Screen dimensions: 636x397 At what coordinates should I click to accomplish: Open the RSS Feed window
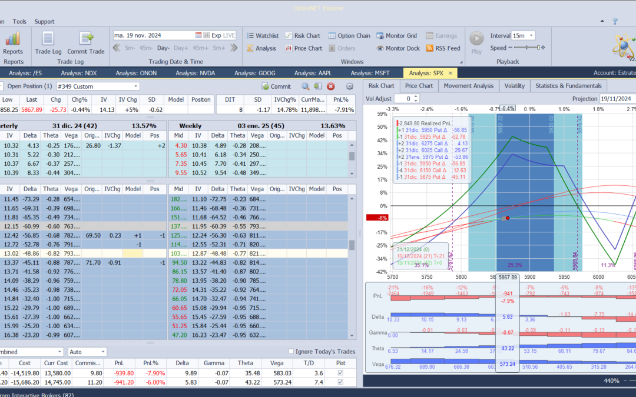coord(443,48)
